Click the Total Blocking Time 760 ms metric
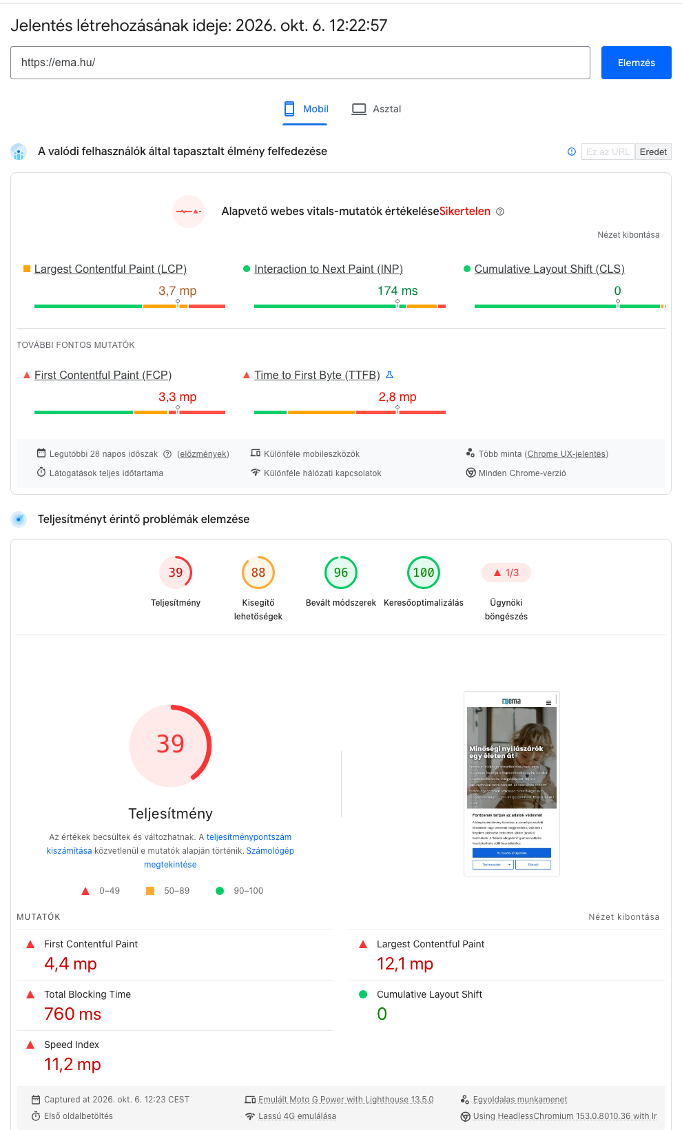This screenshot has width=682, height=1130. (175, 1005)
